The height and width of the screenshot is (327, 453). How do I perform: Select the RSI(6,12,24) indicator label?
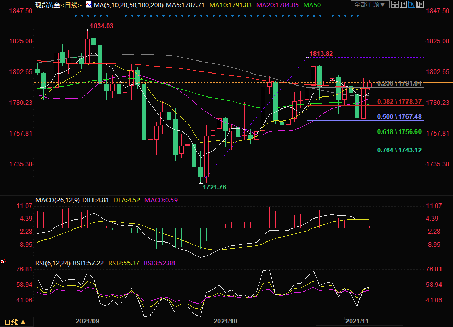tap(52, 263)
